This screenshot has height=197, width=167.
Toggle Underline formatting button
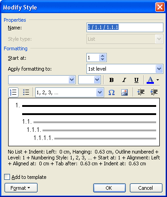click(x=136, y=80)
